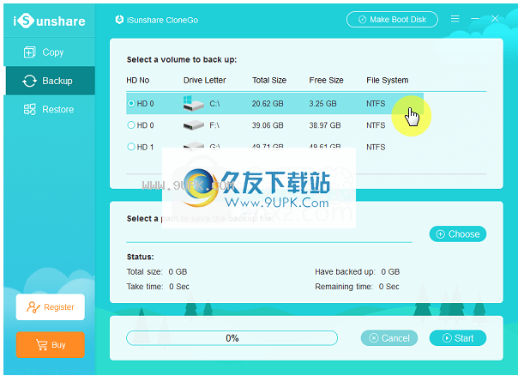Click the File System column header
This screenshot has width=518, height=376.
(387, 80)
